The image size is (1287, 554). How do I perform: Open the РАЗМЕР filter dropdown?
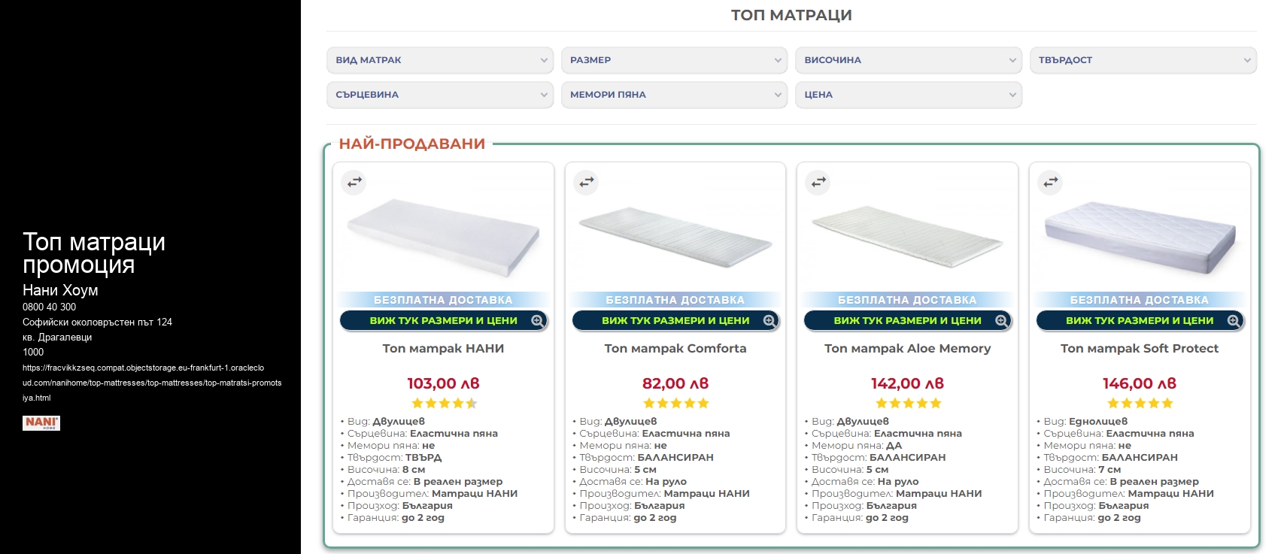(675, 60)
